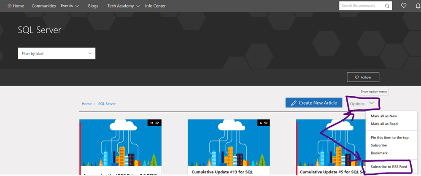Open the article thumbnail with 11 views
Image resolution: width=421 pixels, height=176 pixels.
(x=121, y=143)
